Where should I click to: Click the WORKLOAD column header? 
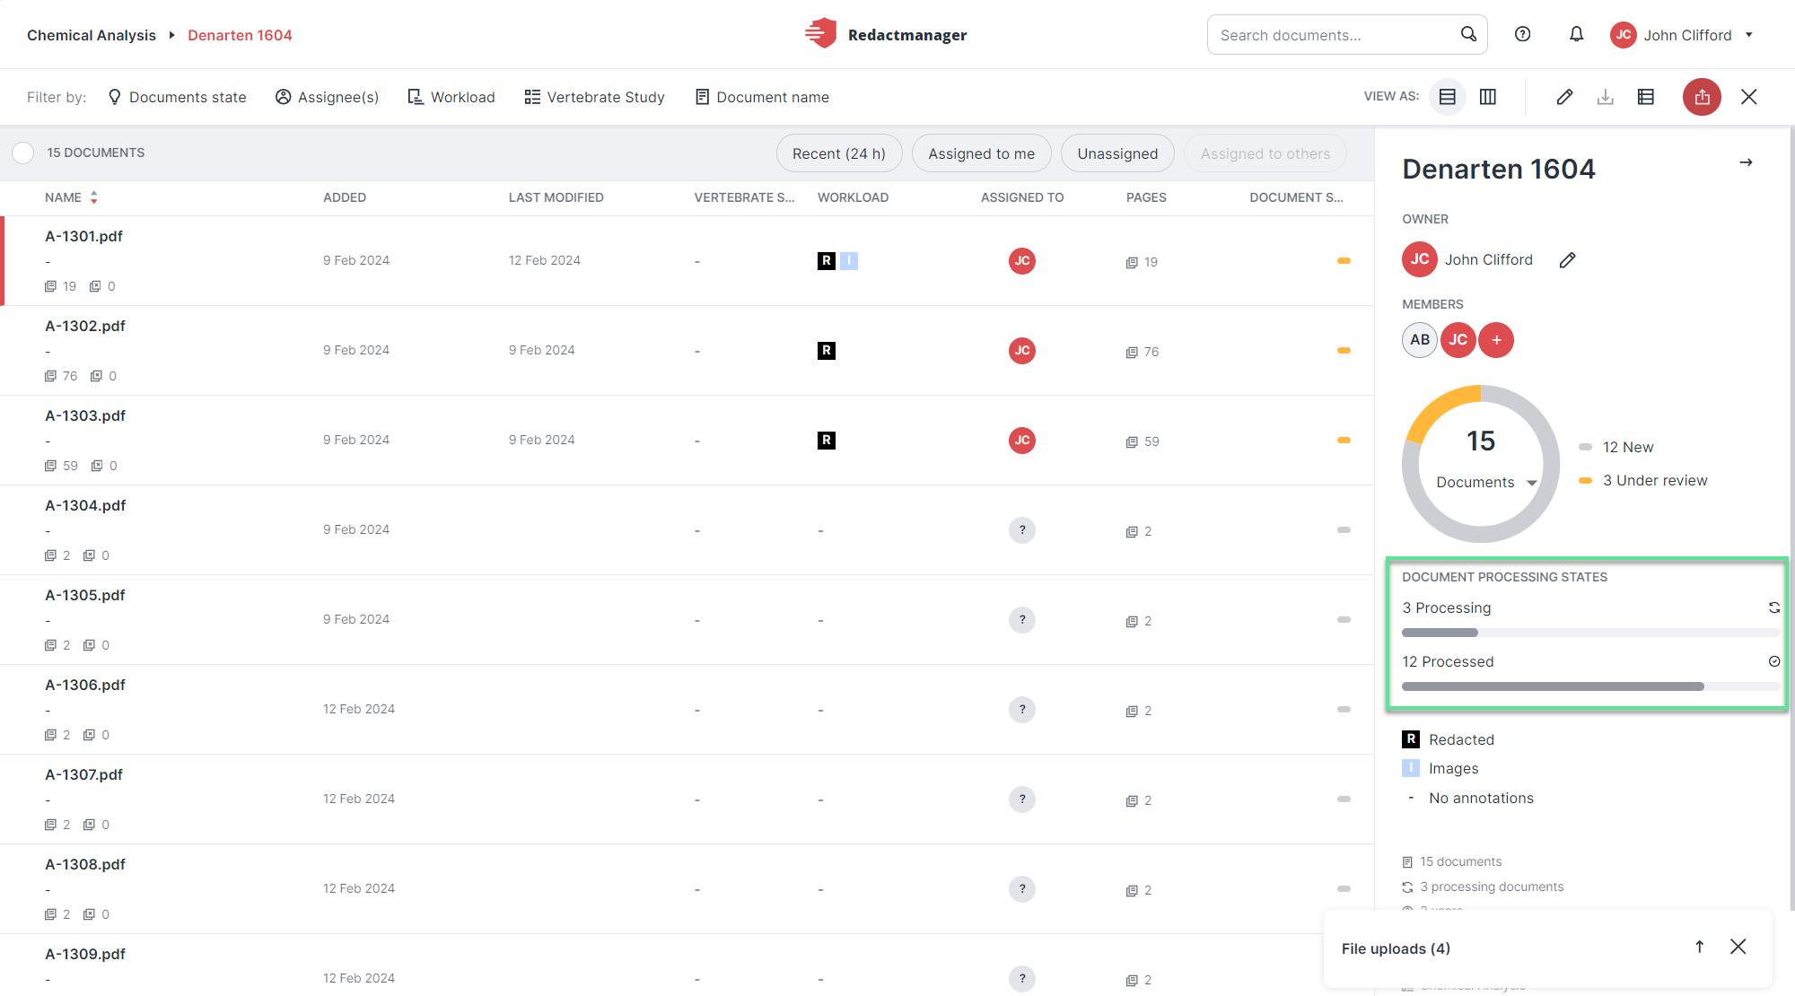(x=853, y=197)
